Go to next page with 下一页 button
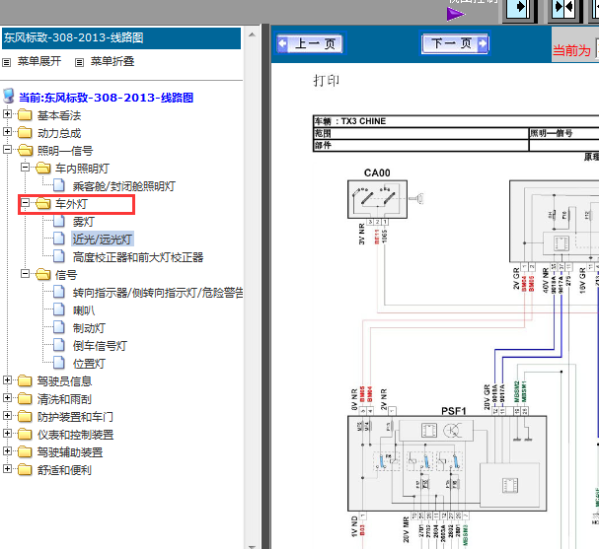Image resolution: width=599 pixels, height=549 pixels. [455, 43]
